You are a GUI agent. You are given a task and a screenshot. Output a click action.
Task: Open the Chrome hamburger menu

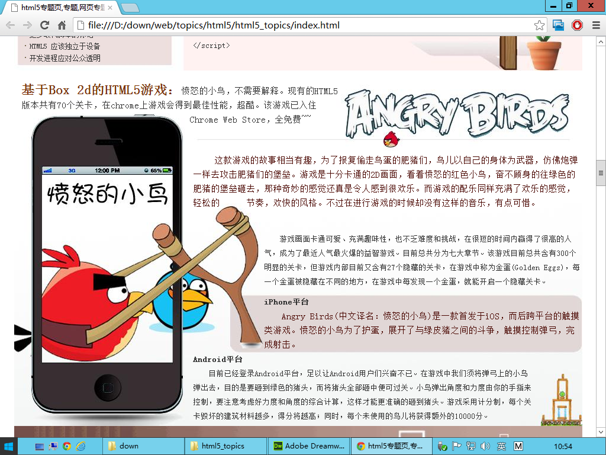596,25
